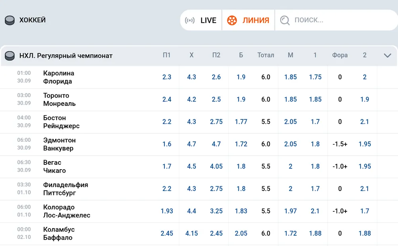Select the ЛИНИЯ tab

click(248, 20)
